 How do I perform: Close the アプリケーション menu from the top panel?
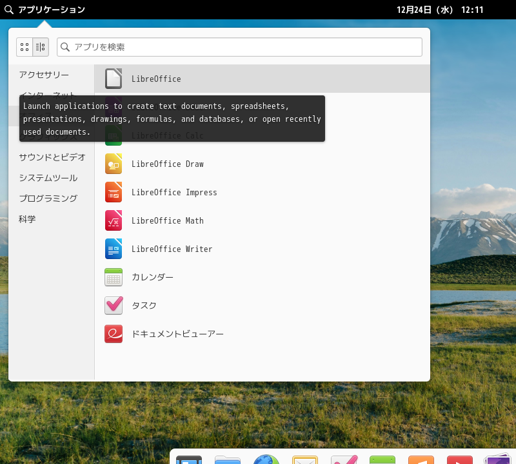pos(45,10)
